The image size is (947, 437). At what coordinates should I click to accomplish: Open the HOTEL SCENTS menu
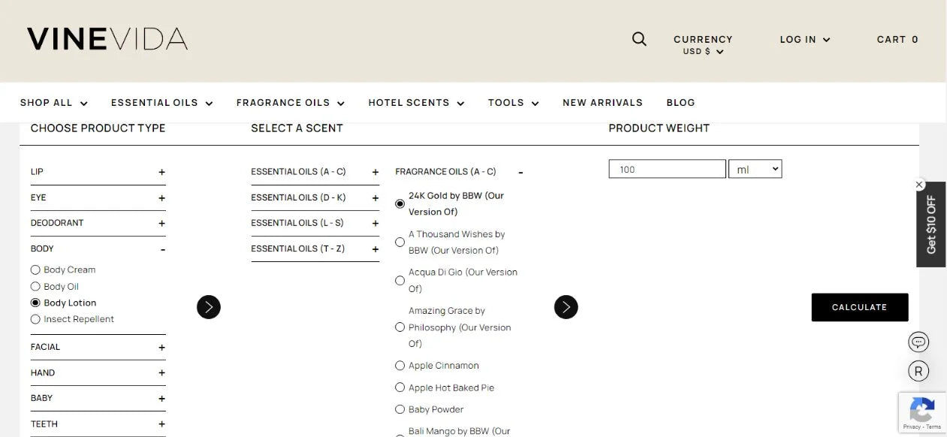pos(417,103)
